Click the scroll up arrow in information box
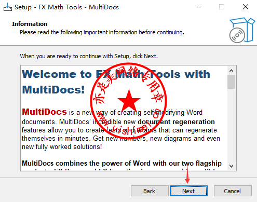This screenshot has width=257, height=202. point(231,71)
